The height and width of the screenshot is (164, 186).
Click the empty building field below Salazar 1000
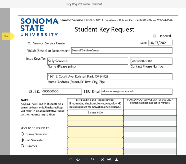tap(95, 118)
